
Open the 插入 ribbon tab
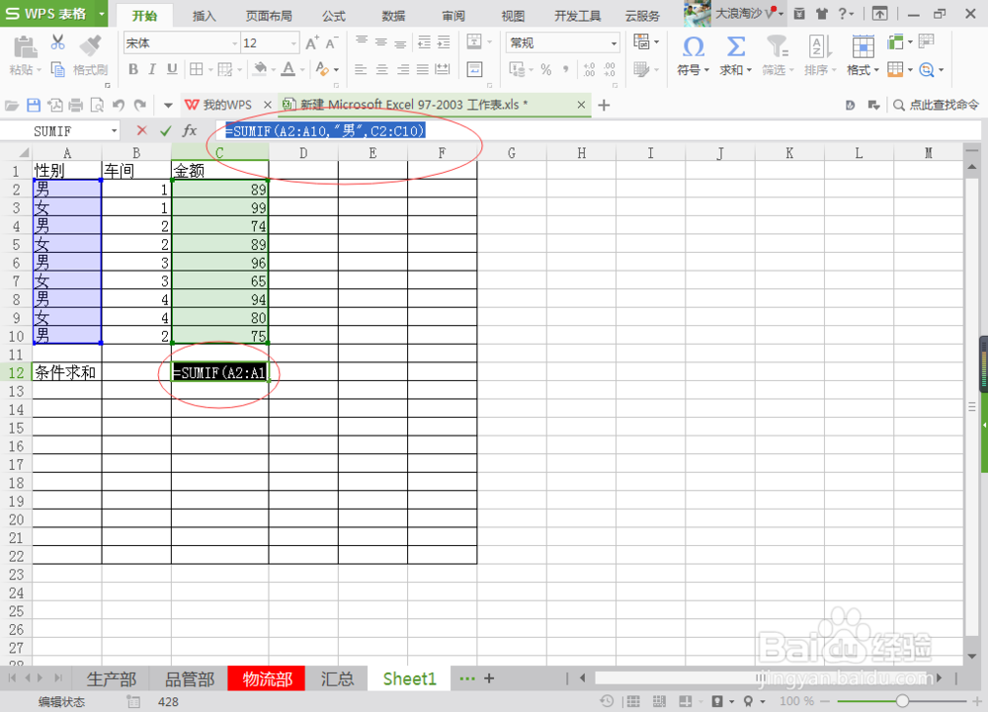[205, 16]
